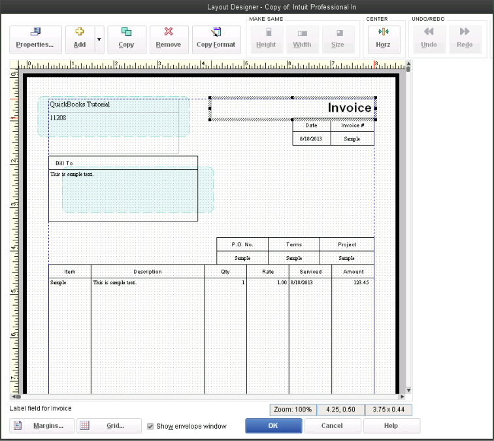Viewport: 494px width, 441px height.
Task: Select the Serviced column header
Action: click(x=310, y=272)
